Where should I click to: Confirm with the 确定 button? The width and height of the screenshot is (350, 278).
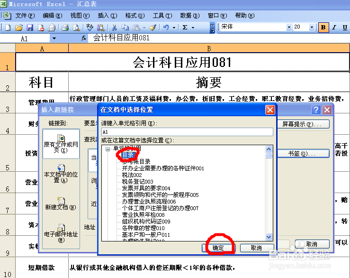[218, 248]
